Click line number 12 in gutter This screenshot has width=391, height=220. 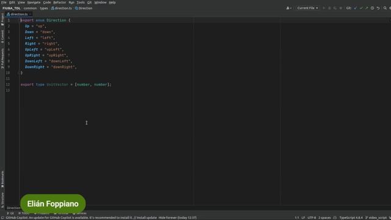(x=8, y=84)
